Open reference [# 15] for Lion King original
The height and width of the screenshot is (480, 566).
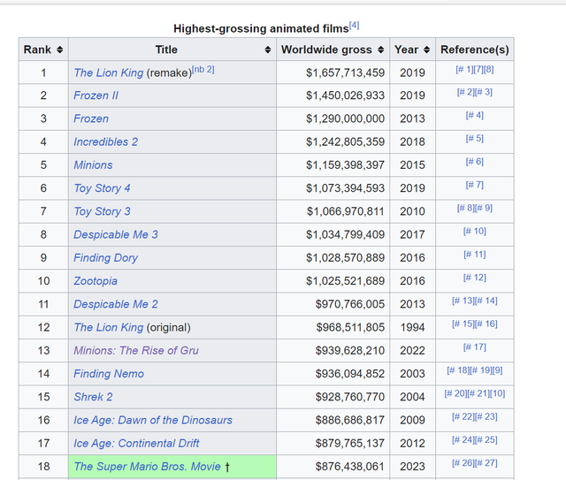pos(463,324)
